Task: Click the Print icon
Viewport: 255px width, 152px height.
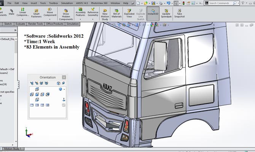Action: tap(161, 3)
